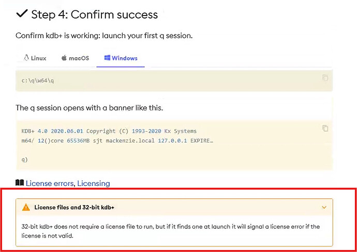Click the Linux penguin icon
The height and width of the screenshot is (252, 357).
26,58
